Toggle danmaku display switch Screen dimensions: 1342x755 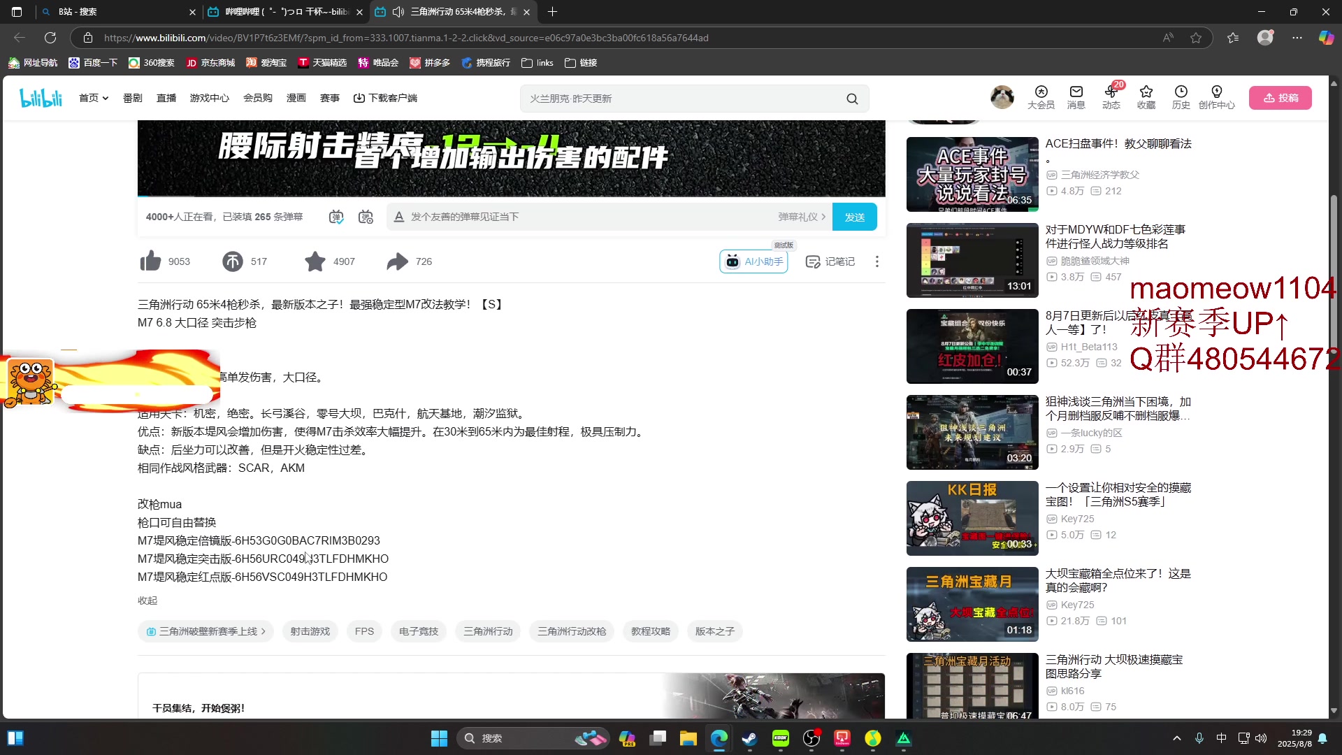point(336,217)
